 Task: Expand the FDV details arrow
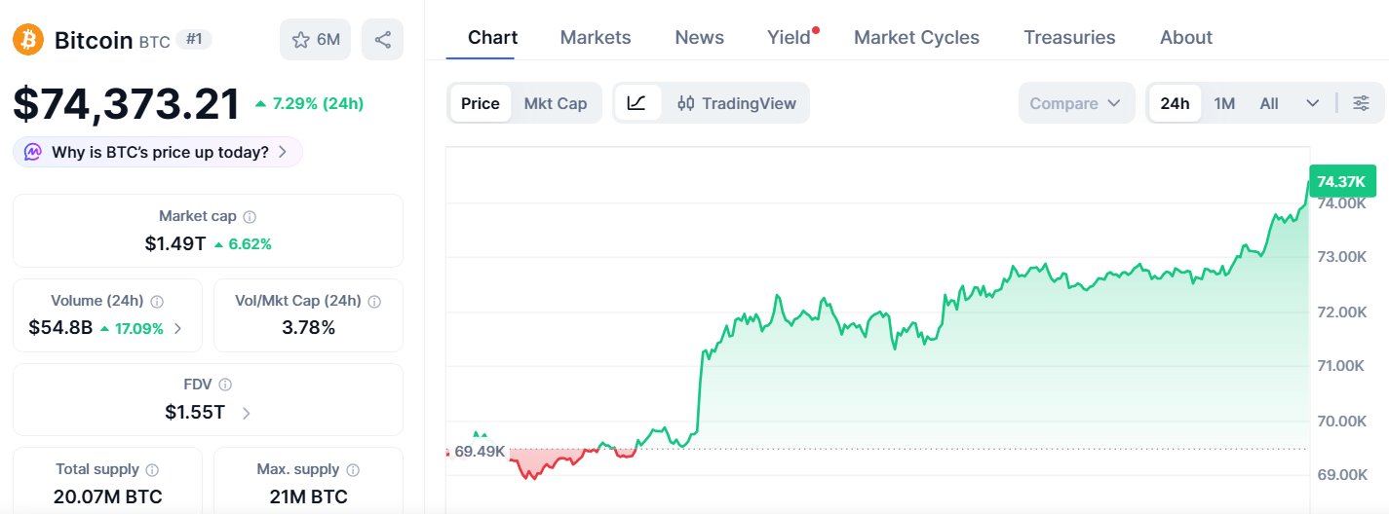click(x=246, y=413)
